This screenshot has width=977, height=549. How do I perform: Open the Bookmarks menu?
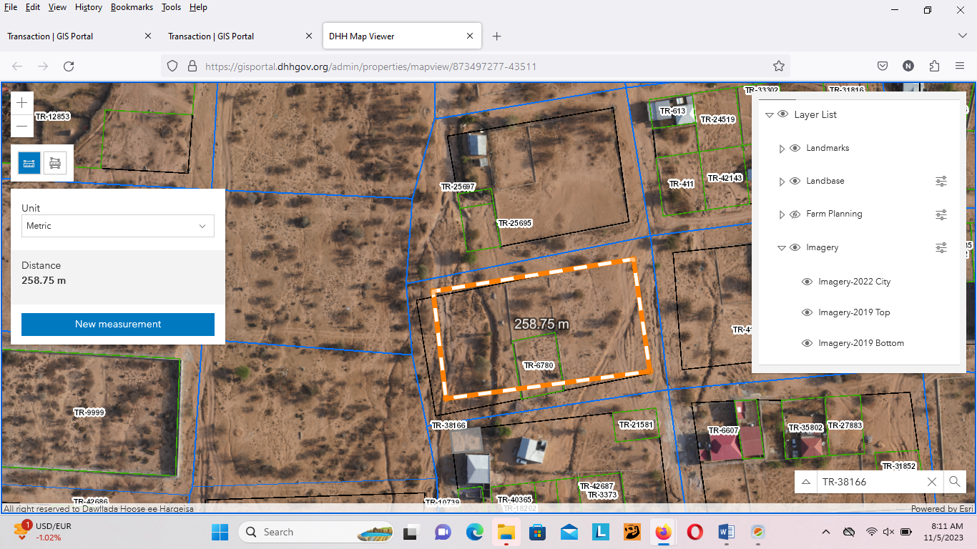(132, 7)
